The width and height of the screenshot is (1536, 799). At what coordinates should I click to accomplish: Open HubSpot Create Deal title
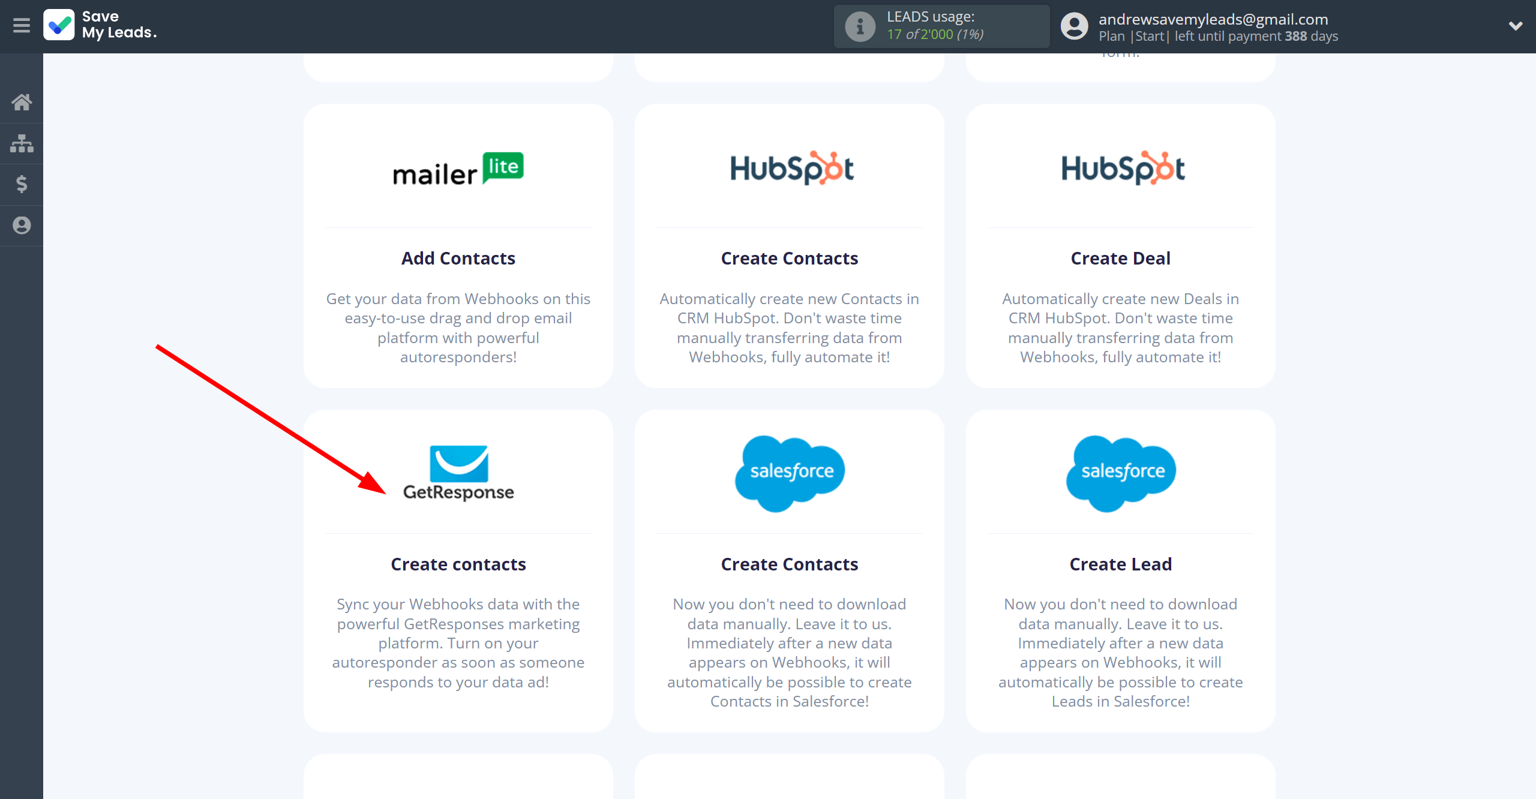click(1121, 259)
